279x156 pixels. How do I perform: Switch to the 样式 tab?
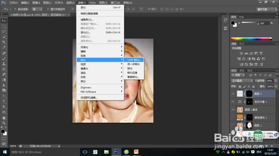click(241, 44)
